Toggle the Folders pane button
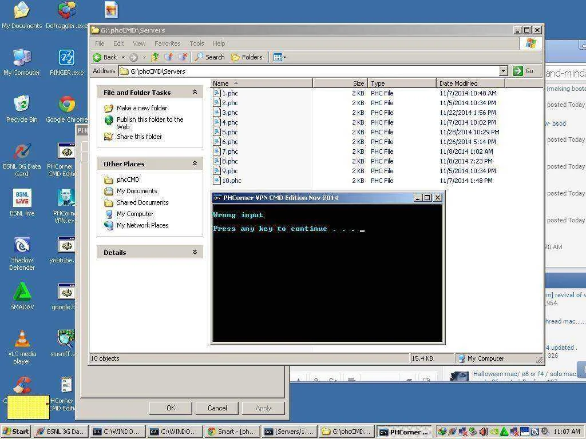Viewport: 586px width, 439px height. [247, 57]
